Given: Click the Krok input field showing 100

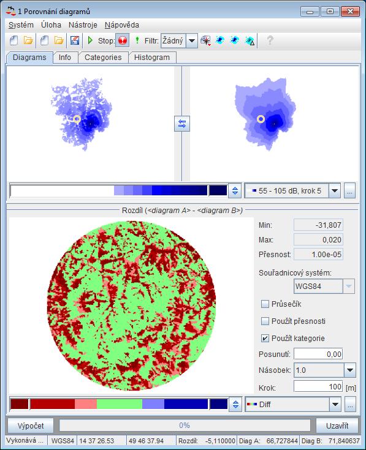Looking at the screenshot, I should pos(318,386).
